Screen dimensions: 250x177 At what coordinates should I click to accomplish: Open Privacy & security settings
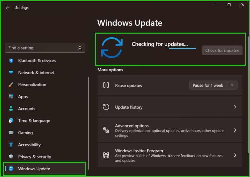coord(45,157)
